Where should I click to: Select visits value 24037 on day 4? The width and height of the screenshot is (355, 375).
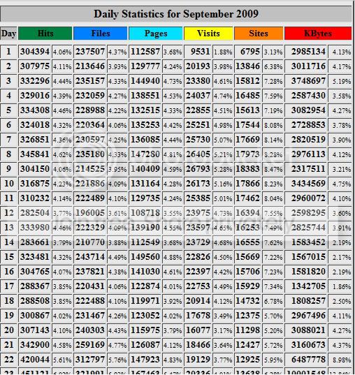point(198,96)
